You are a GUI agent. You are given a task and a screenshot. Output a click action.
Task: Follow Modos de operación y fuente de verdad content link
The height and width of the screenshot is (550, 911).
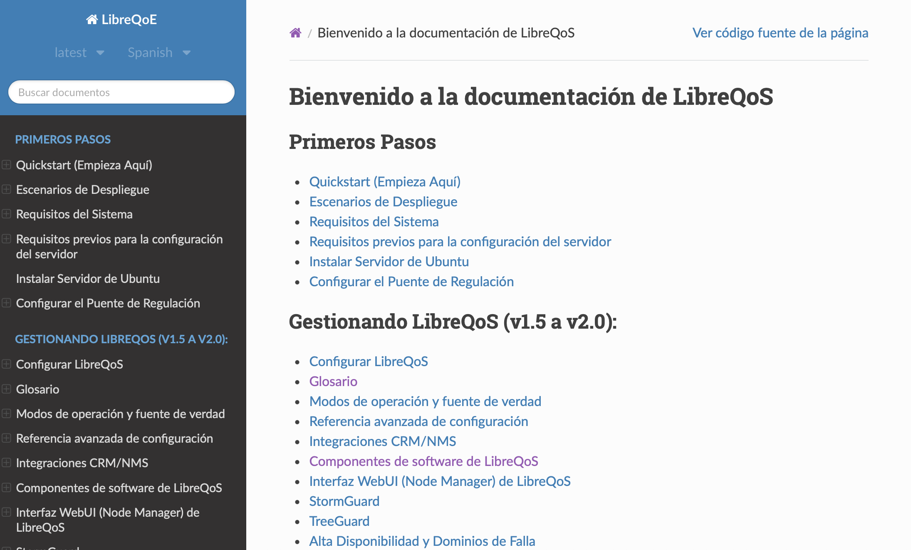coord(425,401)
